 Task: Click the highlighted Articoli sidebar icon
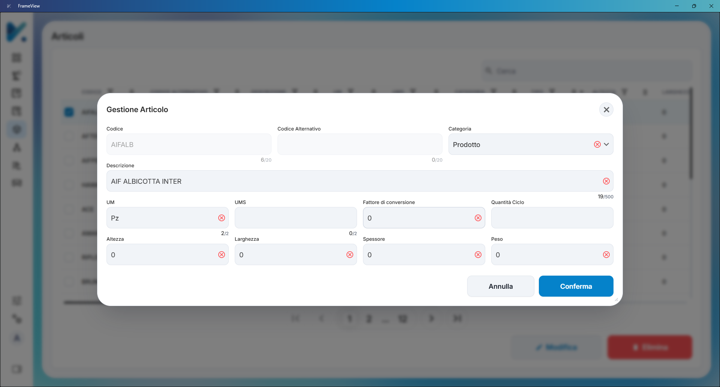[x=16, y=129]
